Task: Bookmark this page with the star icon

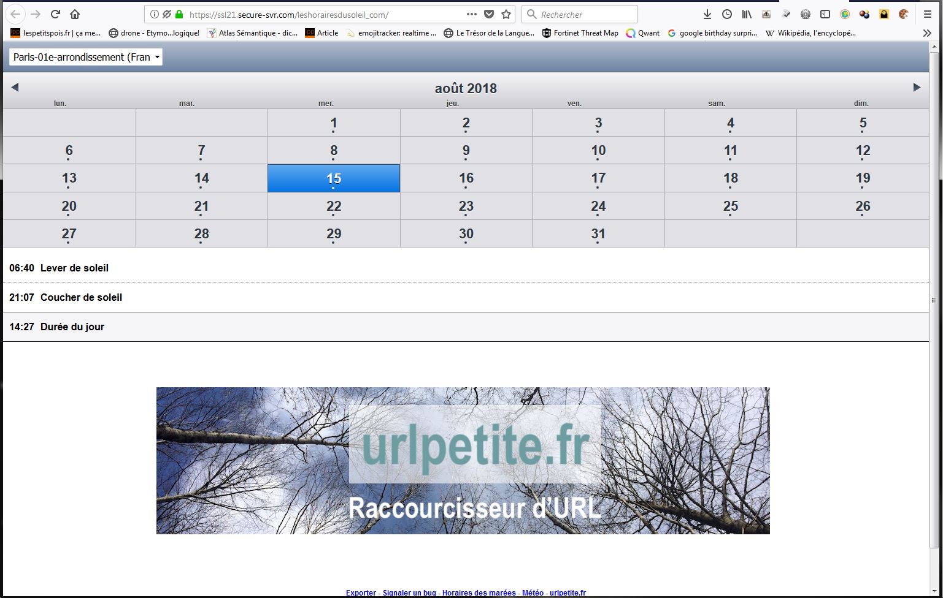Action: (506, 14)
